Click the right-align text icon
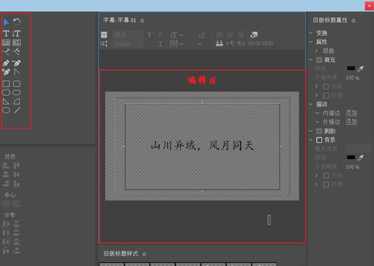The width and height of the screenshot is (374, 266). tap(241, 35)
